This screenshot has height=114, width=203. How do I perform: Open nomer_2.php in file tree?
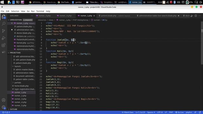[20, 96]
